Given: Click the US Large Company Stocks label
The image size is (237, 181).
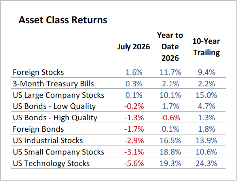Looking at the screenshot, I should pos(59,95).
